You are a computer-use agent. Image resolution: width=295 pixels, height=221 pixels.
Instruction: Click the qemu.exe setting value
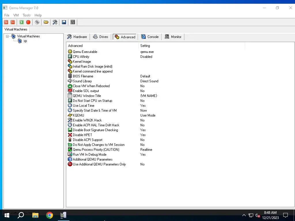[x=147, y=52]
